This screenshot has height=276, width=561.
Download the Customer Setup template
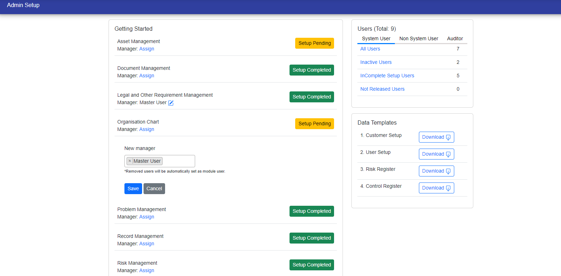point(436,137)
